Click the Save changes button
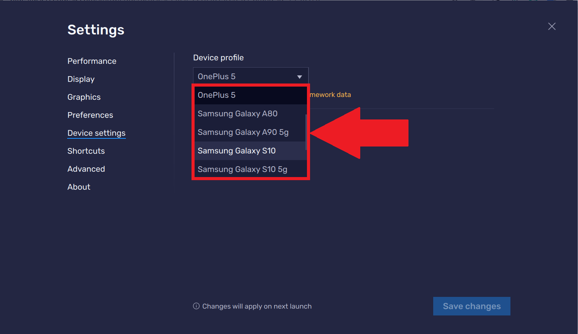Viewport: 578px width, 334px height. tap(472, 306)
